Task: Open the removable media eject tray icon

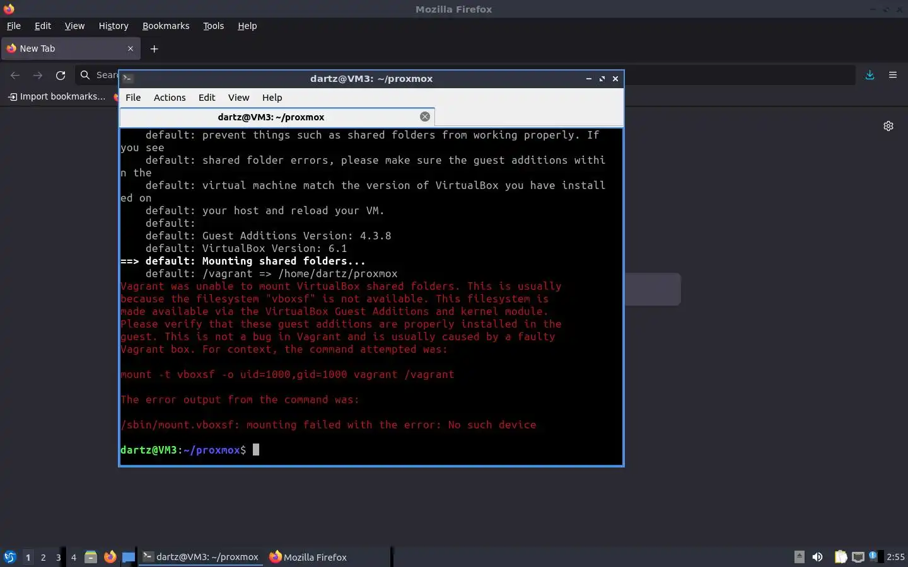Action: (800, 557)
